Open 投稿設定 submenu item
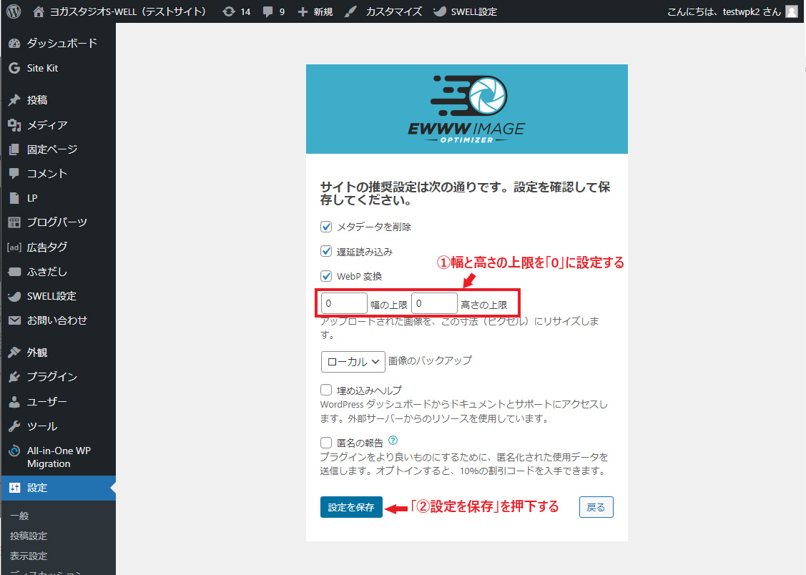Viewport: 806px width, 575px height. coord(29,536)
